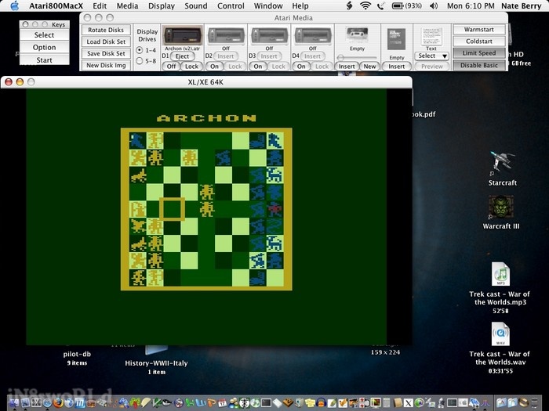
Task: Open the Sound menu
Action: point(196,5)
